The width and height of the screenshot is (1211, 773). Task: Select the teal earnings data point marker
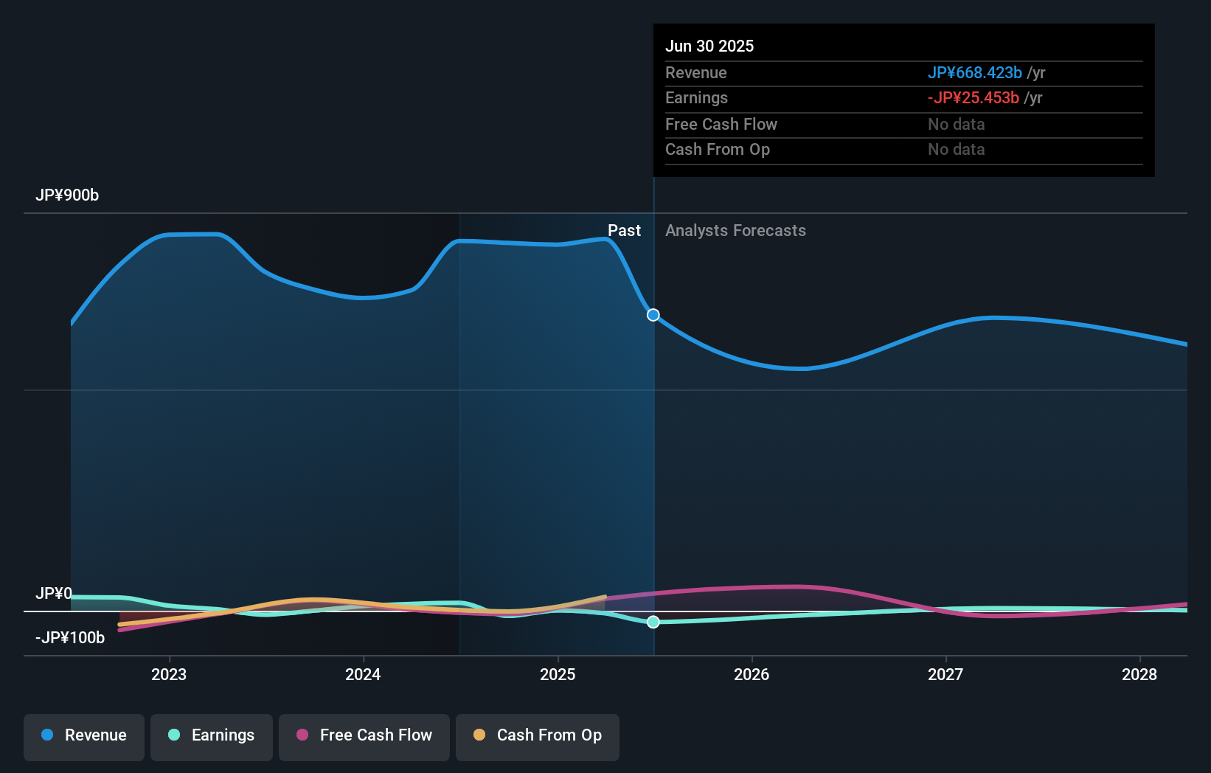pos(653,622)
